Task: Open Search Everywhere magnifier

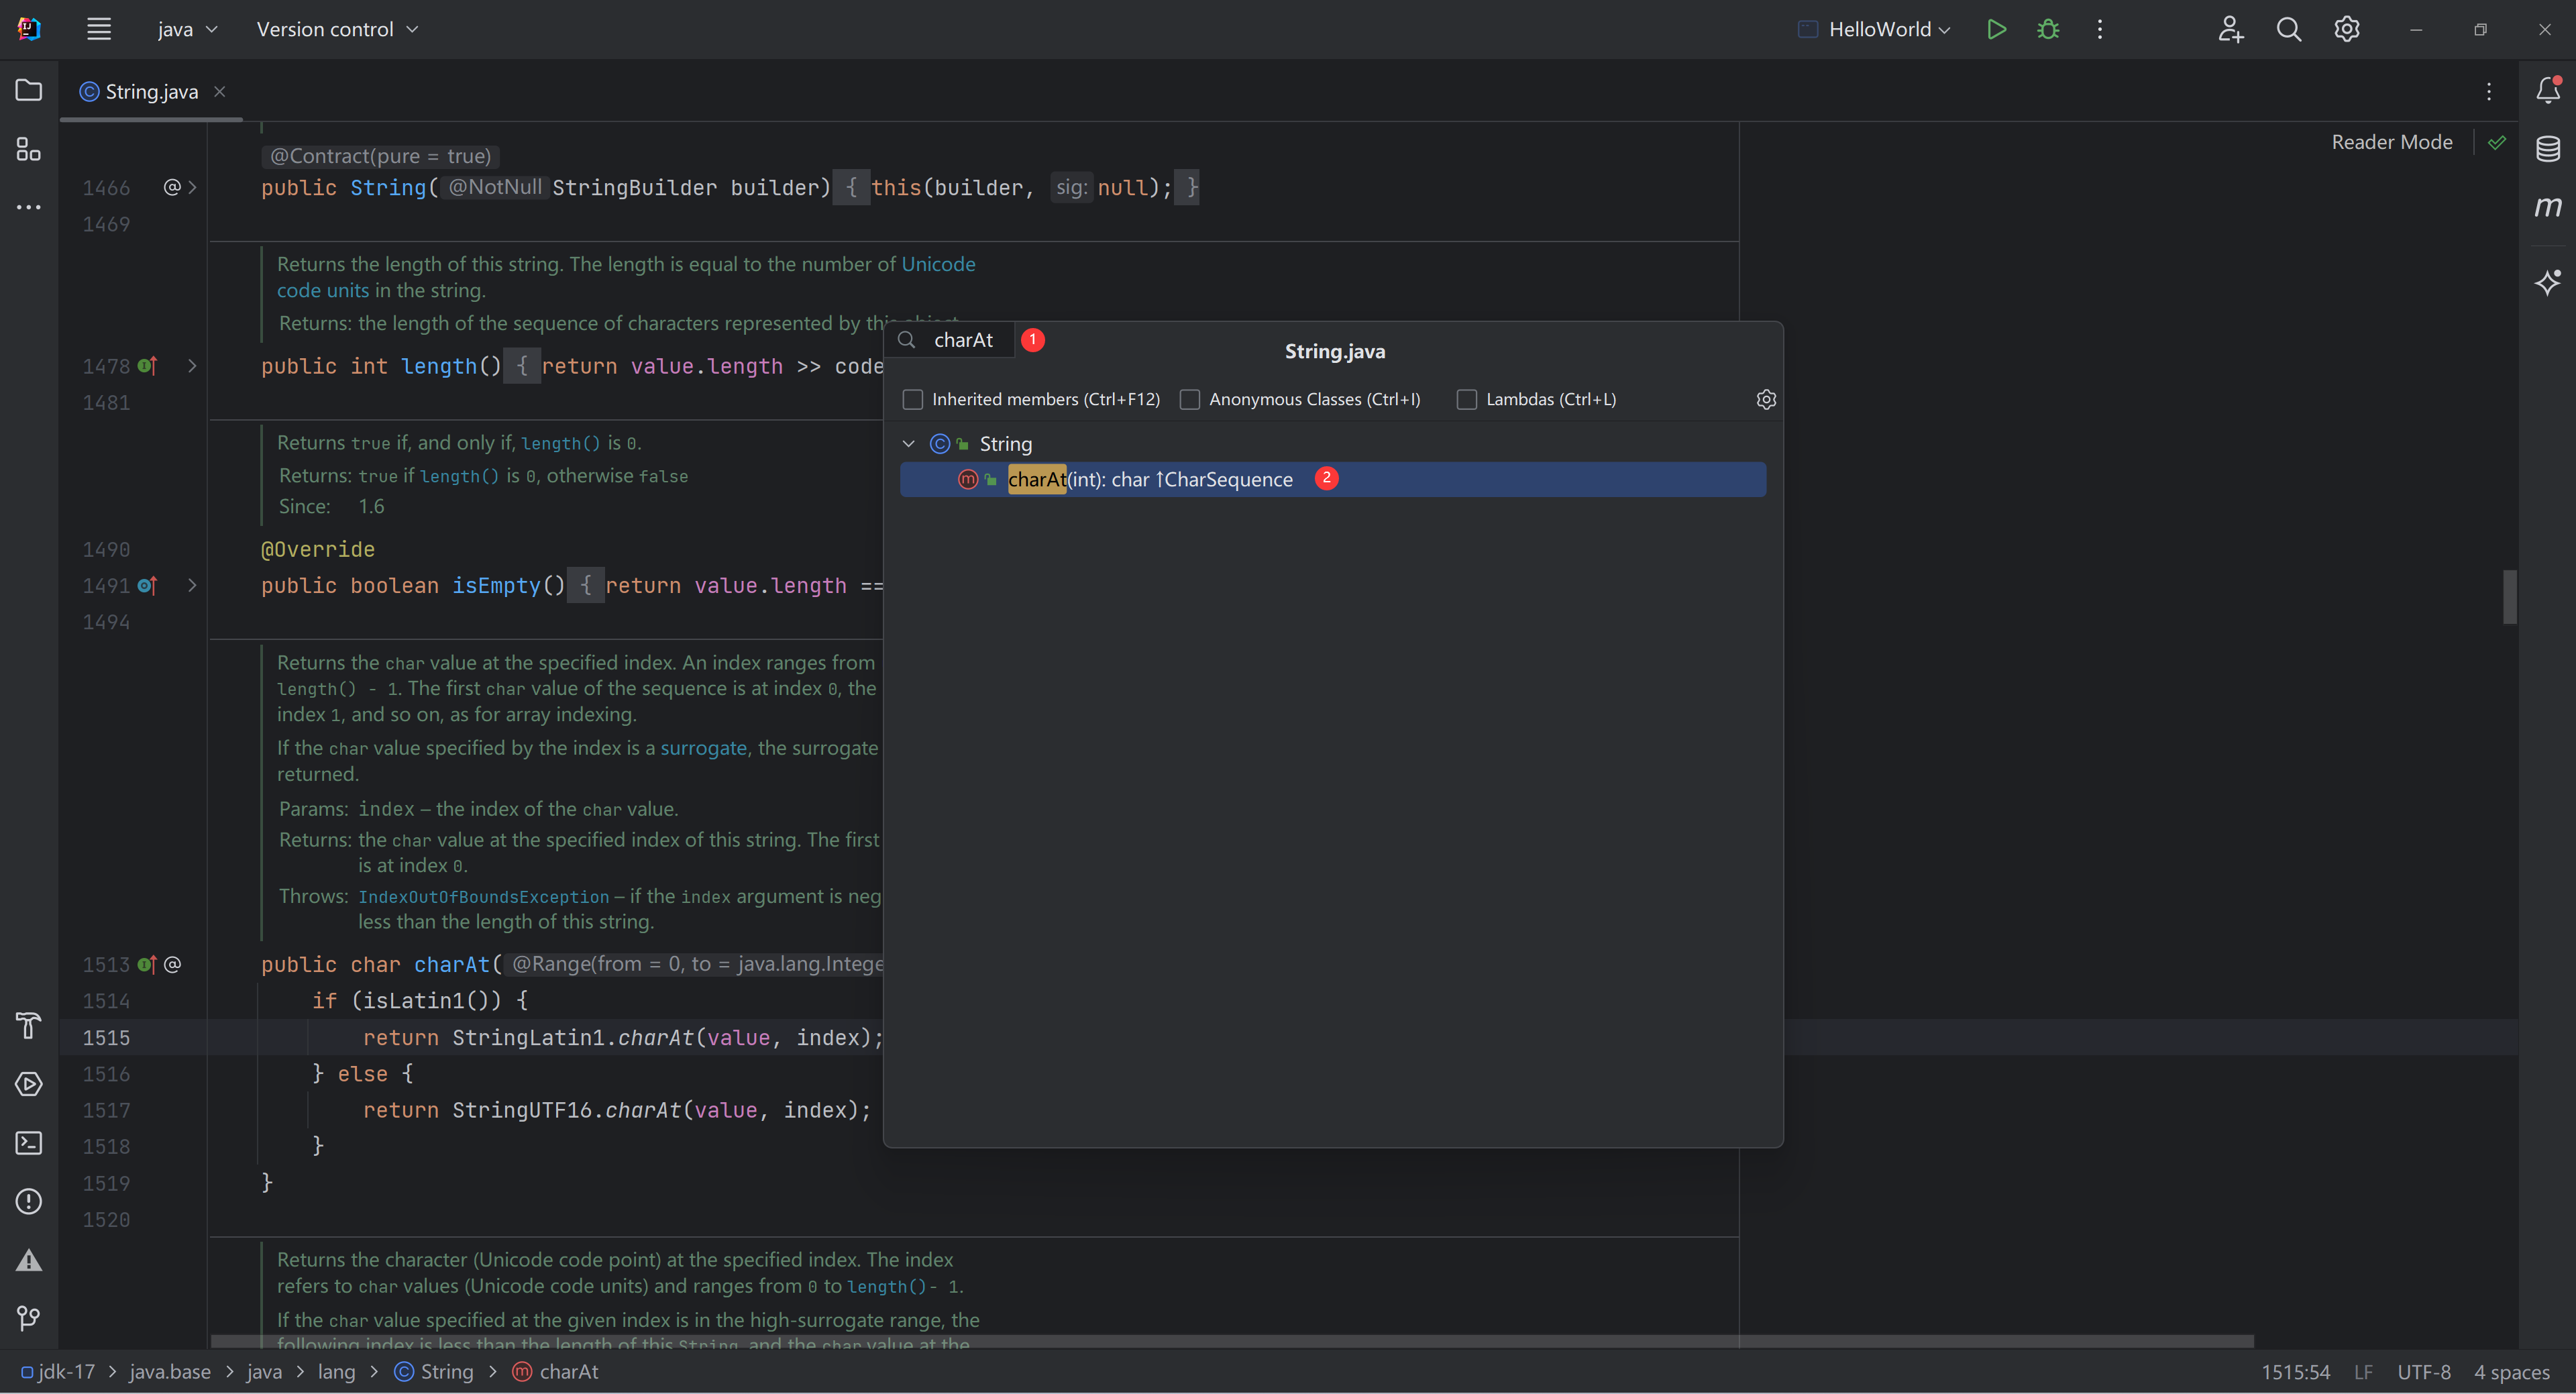Action: tap(2289, 29)
